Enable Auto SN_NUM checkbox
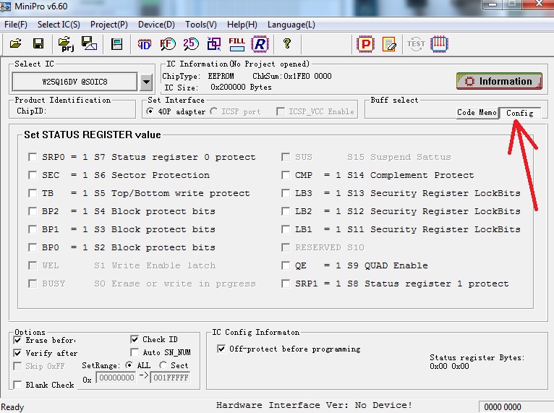This screenshot has width=554, height=413. (135, 352)
